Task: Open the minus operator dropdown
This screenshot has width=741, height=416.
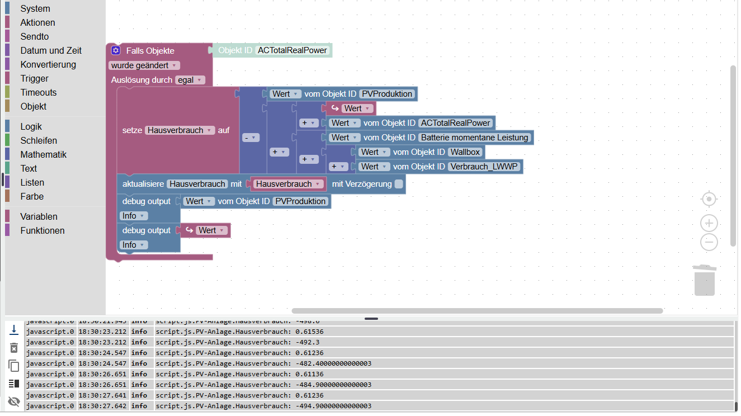Action: (x=251, y=138)
